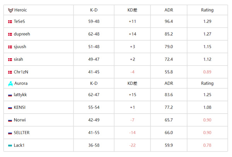The image size is (232, 157).
Task: Select the flag icon next to dupreeh
Action: point(10,34)
